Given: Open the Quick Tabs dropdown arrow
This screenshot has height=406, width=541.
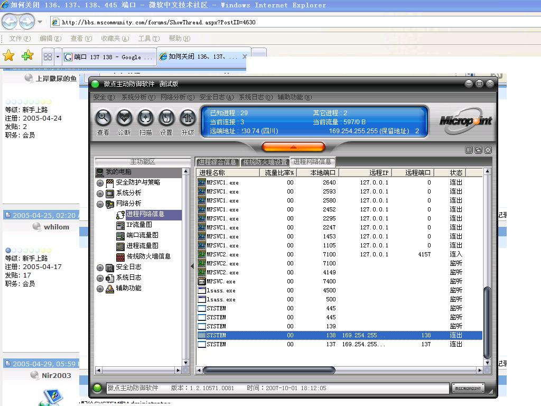Looking at the screenshot, I should coord(58,57).
